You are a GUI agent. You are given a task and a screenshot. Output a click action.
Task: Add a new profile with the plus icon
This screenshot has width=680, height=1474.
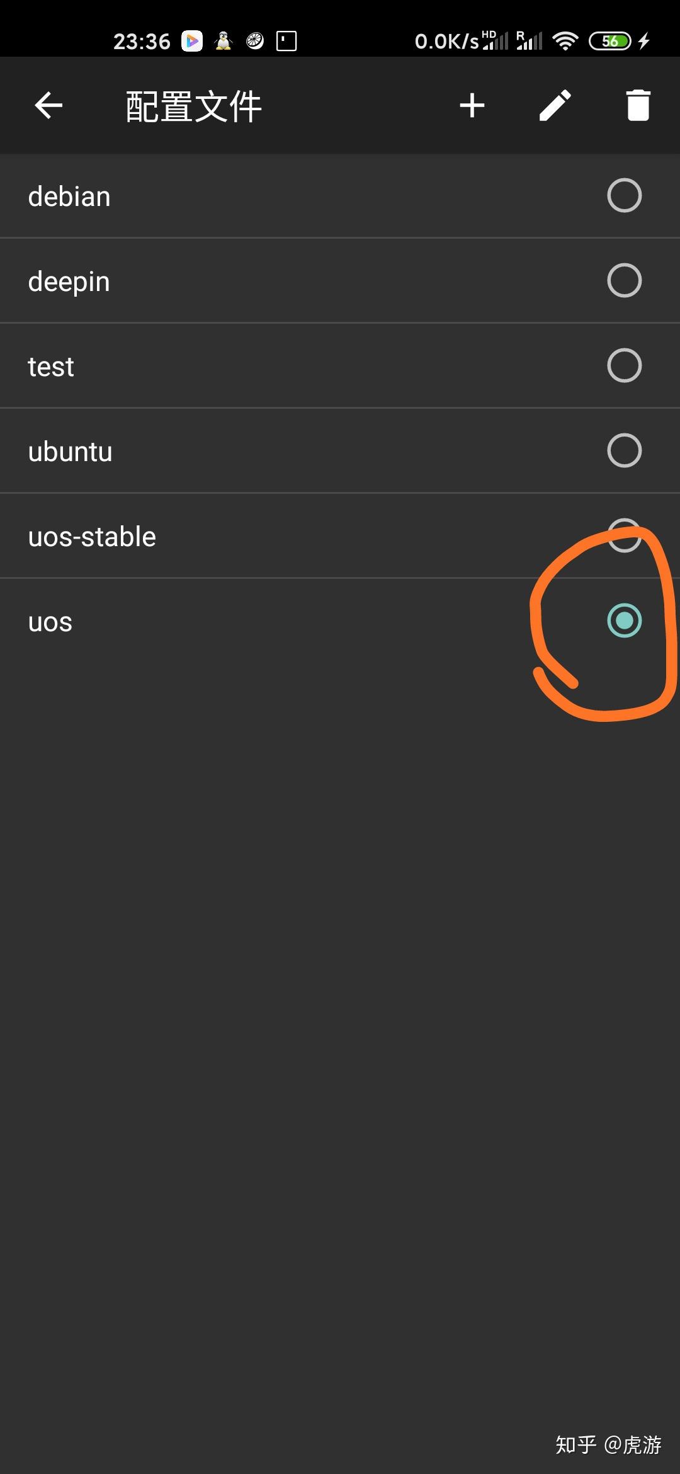click(472, 105)
